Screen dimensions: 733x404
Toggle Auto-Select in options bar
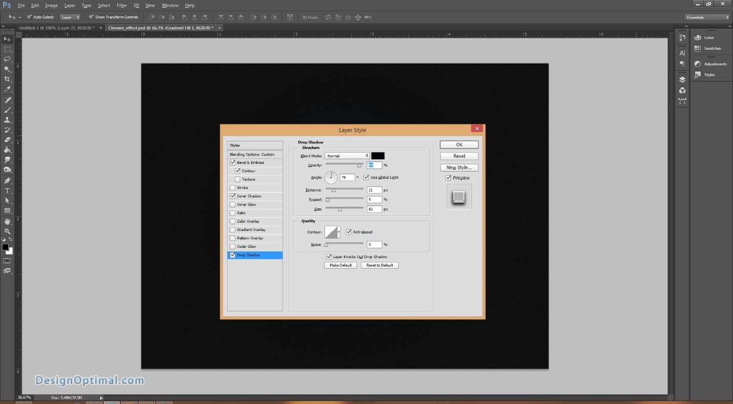29,17
